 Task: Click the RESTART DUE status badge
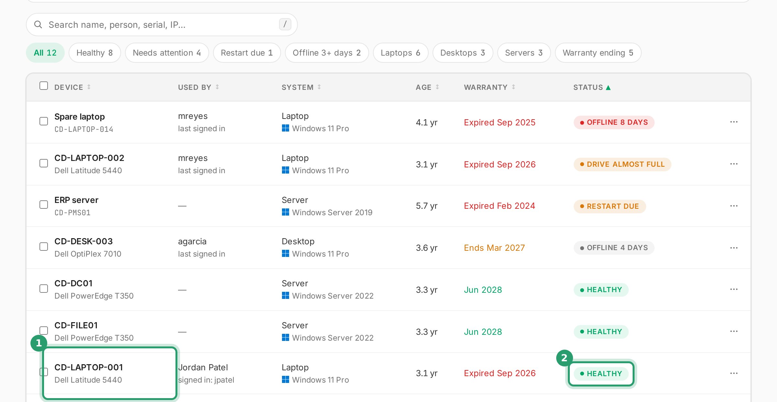pyautogui.click(x=610, y=206)
